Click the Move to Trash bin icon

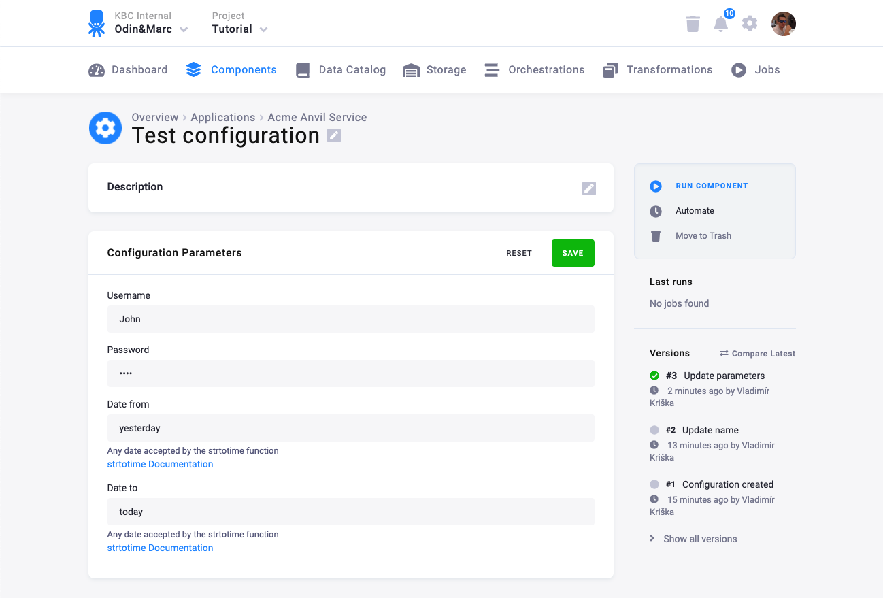point(656,236)
